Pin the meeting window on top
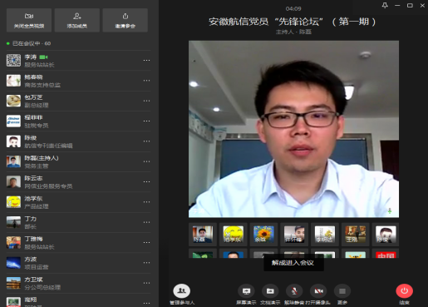Screen dimensions: 428x307 [385, 5]
